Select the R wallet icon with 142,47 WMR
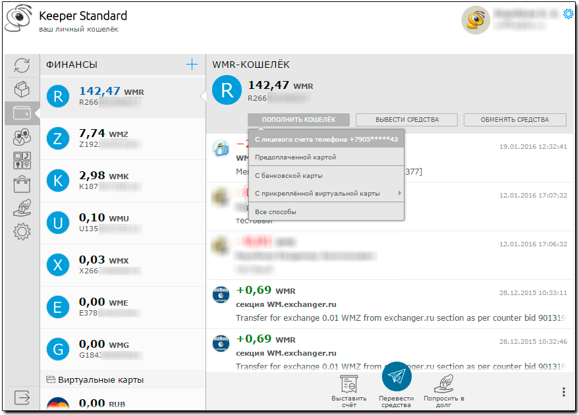This screenshot has height=415, width=579. pyautogui.click(x=58, y=96)
